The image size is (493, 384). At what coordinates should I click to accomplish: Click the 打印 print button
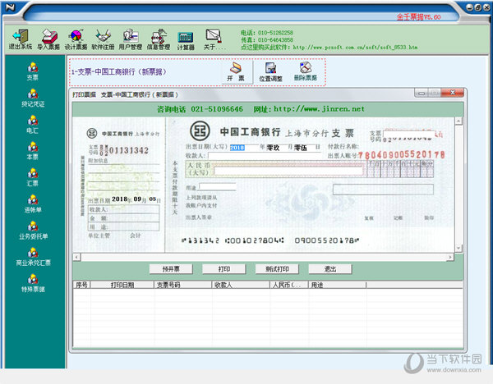223,269
